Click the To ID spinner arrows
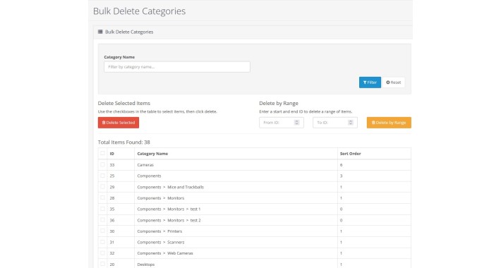501x268 pixels. tap(351, 123)
